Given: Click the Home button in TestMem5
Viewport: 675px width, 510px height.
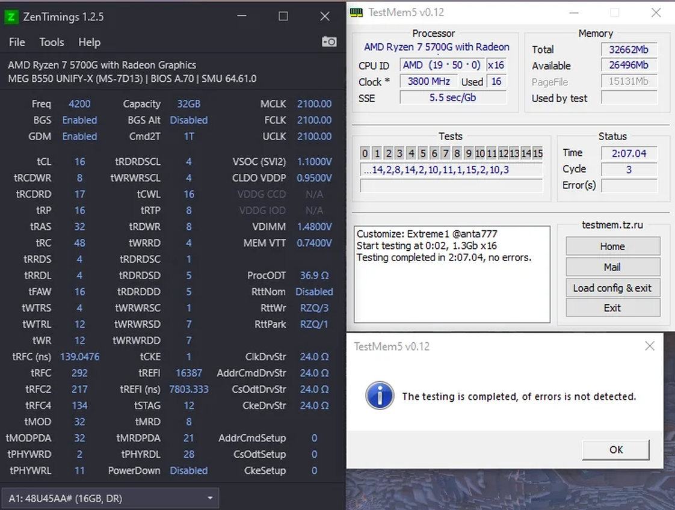Looking at the screenshot, I should (612, 246).
